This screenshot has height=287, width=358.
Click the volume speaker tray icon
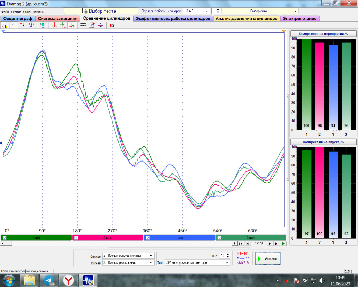322,281
